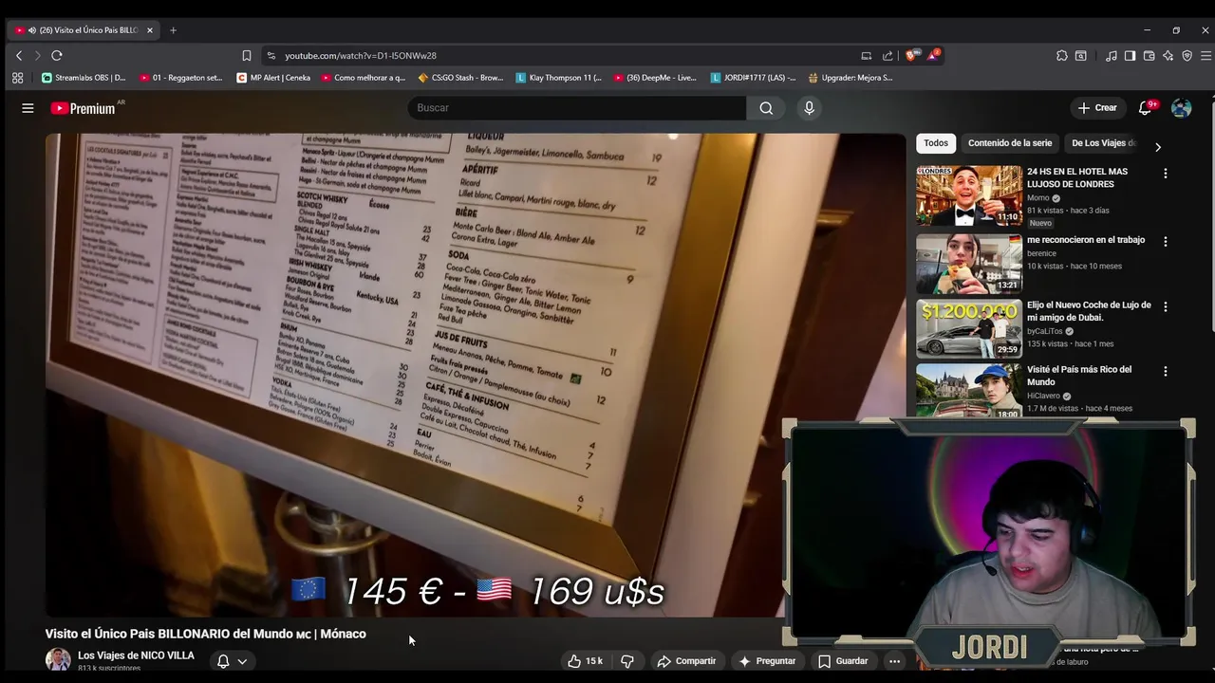The width and height of the screenshot is (1215, 683).
Task: Bookmark this page in the address bar
Action: click(x=247, y=56)
